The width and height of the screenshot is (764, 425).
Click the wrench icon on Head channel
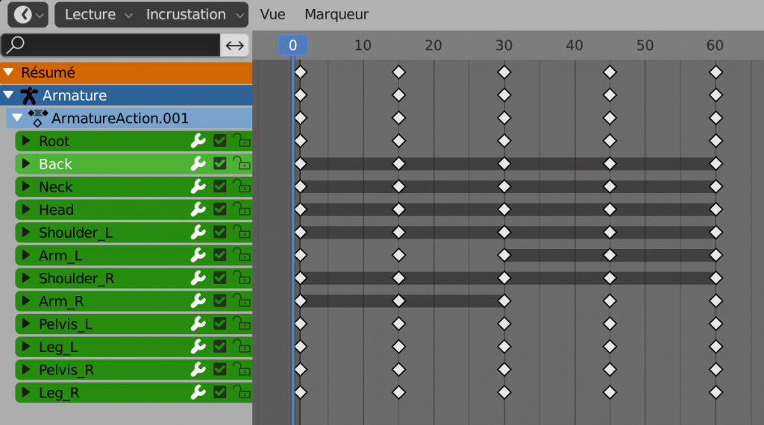pos(198,210)
